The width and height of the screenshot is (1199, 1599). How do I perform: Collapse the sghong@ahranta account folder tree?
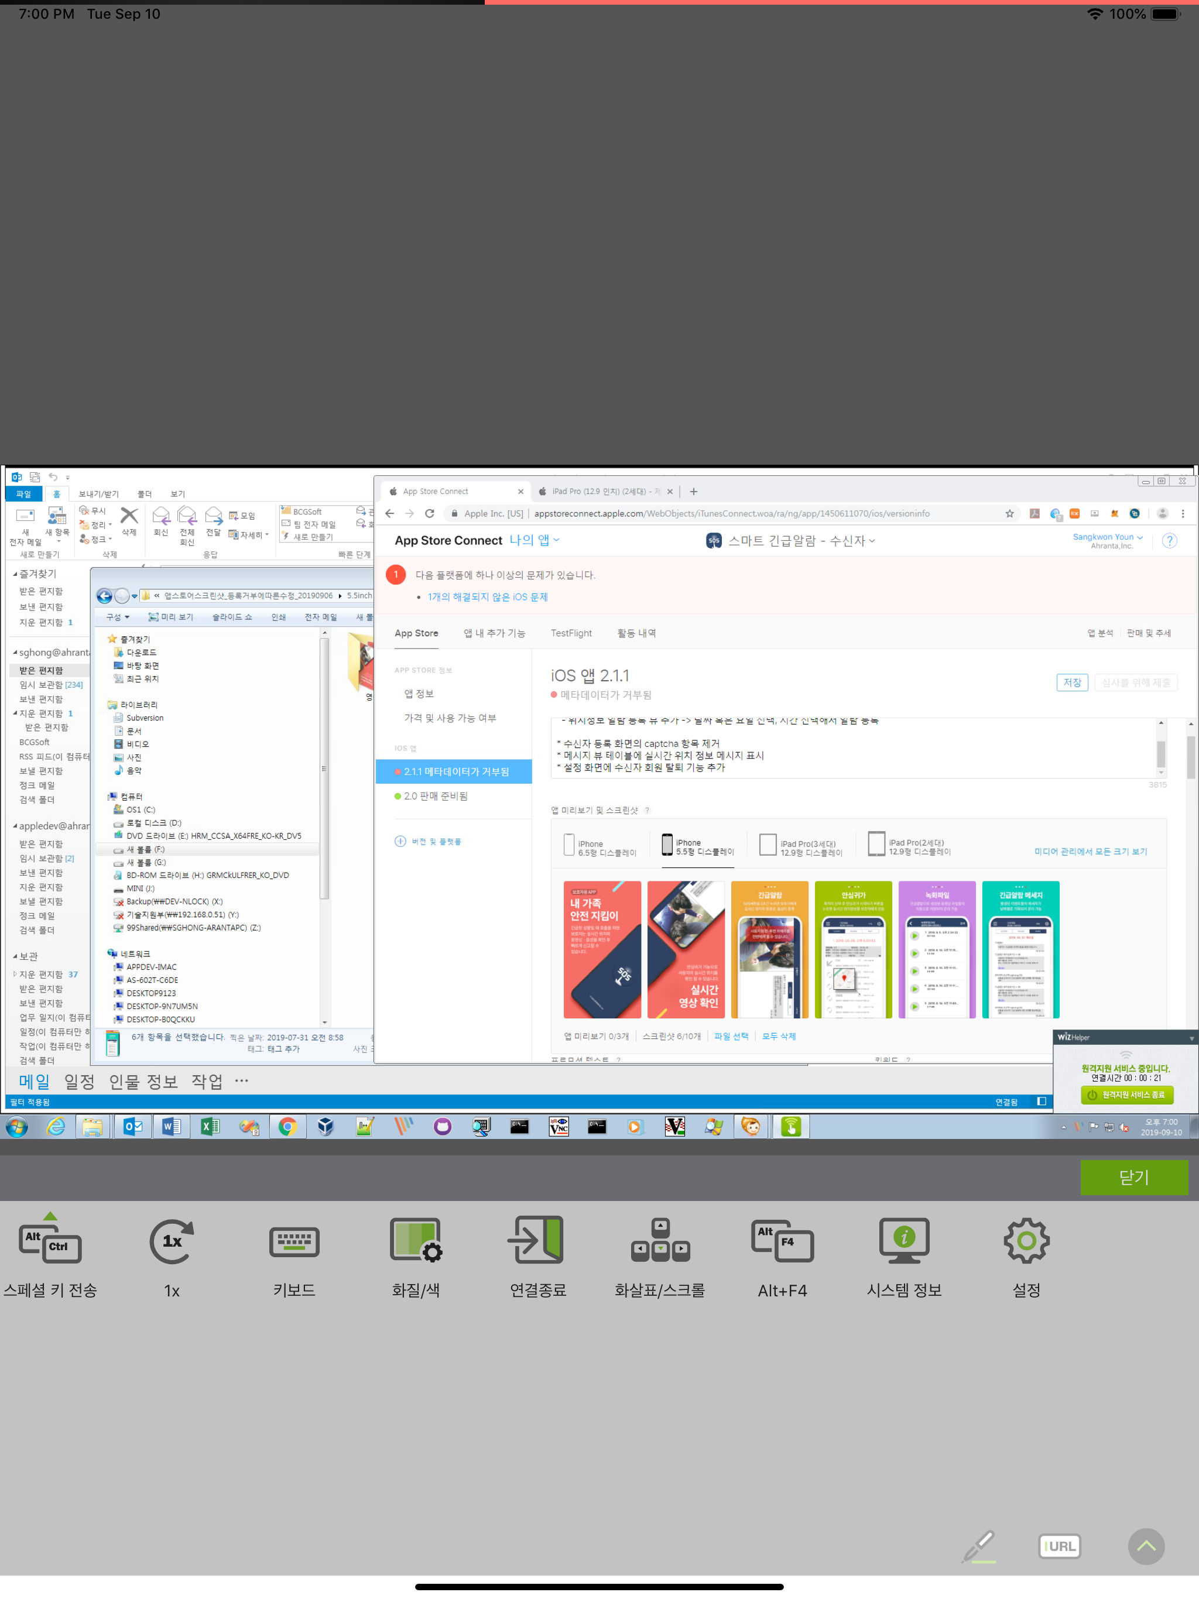point(15,653)
